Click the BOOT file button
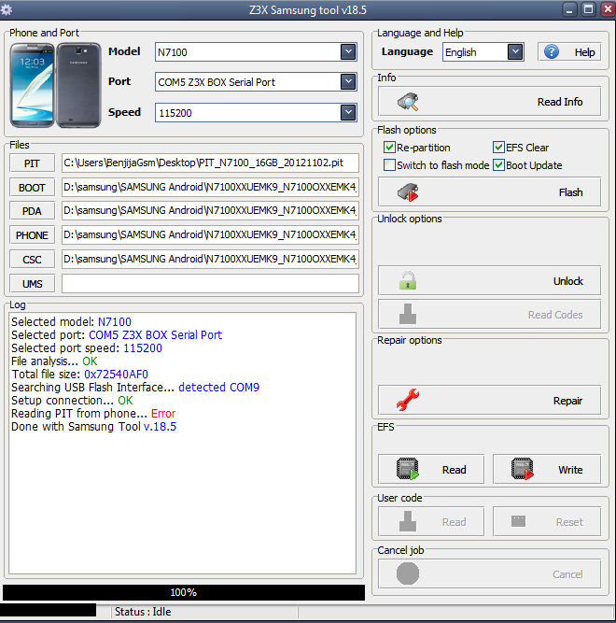This screenshot has height=623, width=616. pyautogui.click(x=32, y=188)
